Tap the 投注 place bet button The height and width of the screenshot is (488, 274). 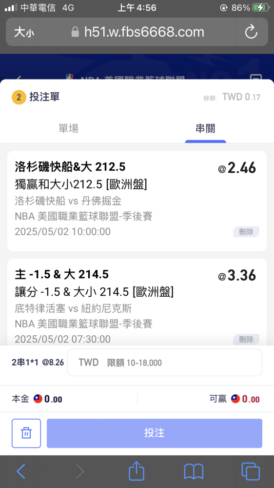click(x=154, y=433)
